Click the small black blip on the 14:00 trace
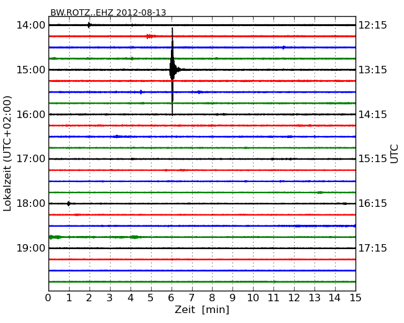Screen dimensions: 404x323 pyautogui.click(x=89, y=25)
